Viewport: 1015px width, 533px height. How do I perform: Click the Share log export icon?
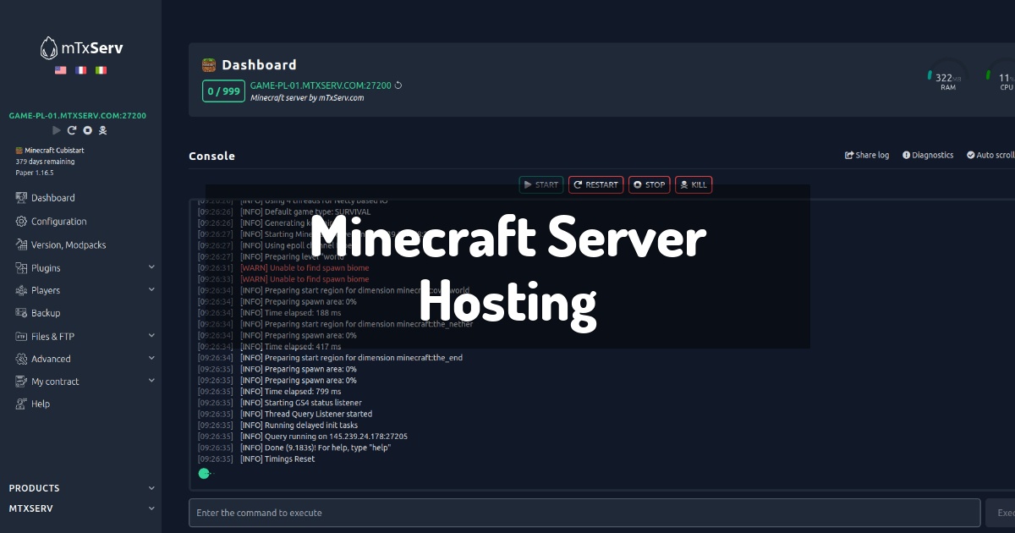click(x=849, y=155)
